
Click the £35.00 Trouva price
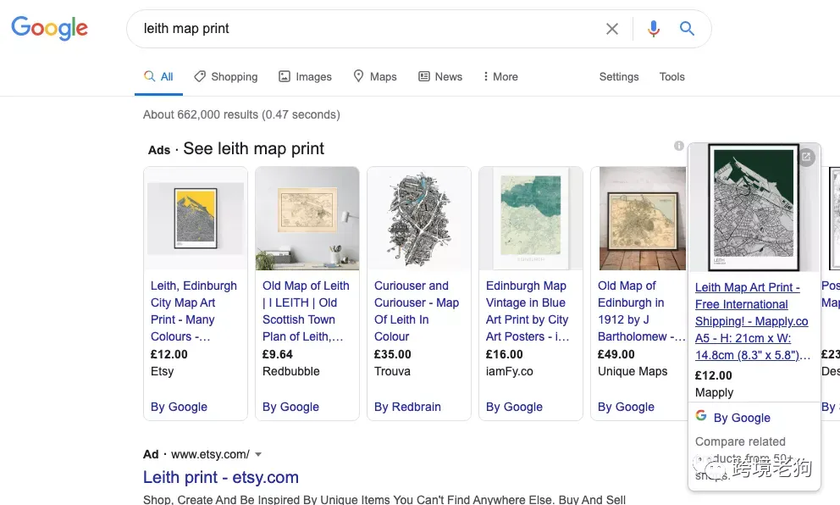393,354
